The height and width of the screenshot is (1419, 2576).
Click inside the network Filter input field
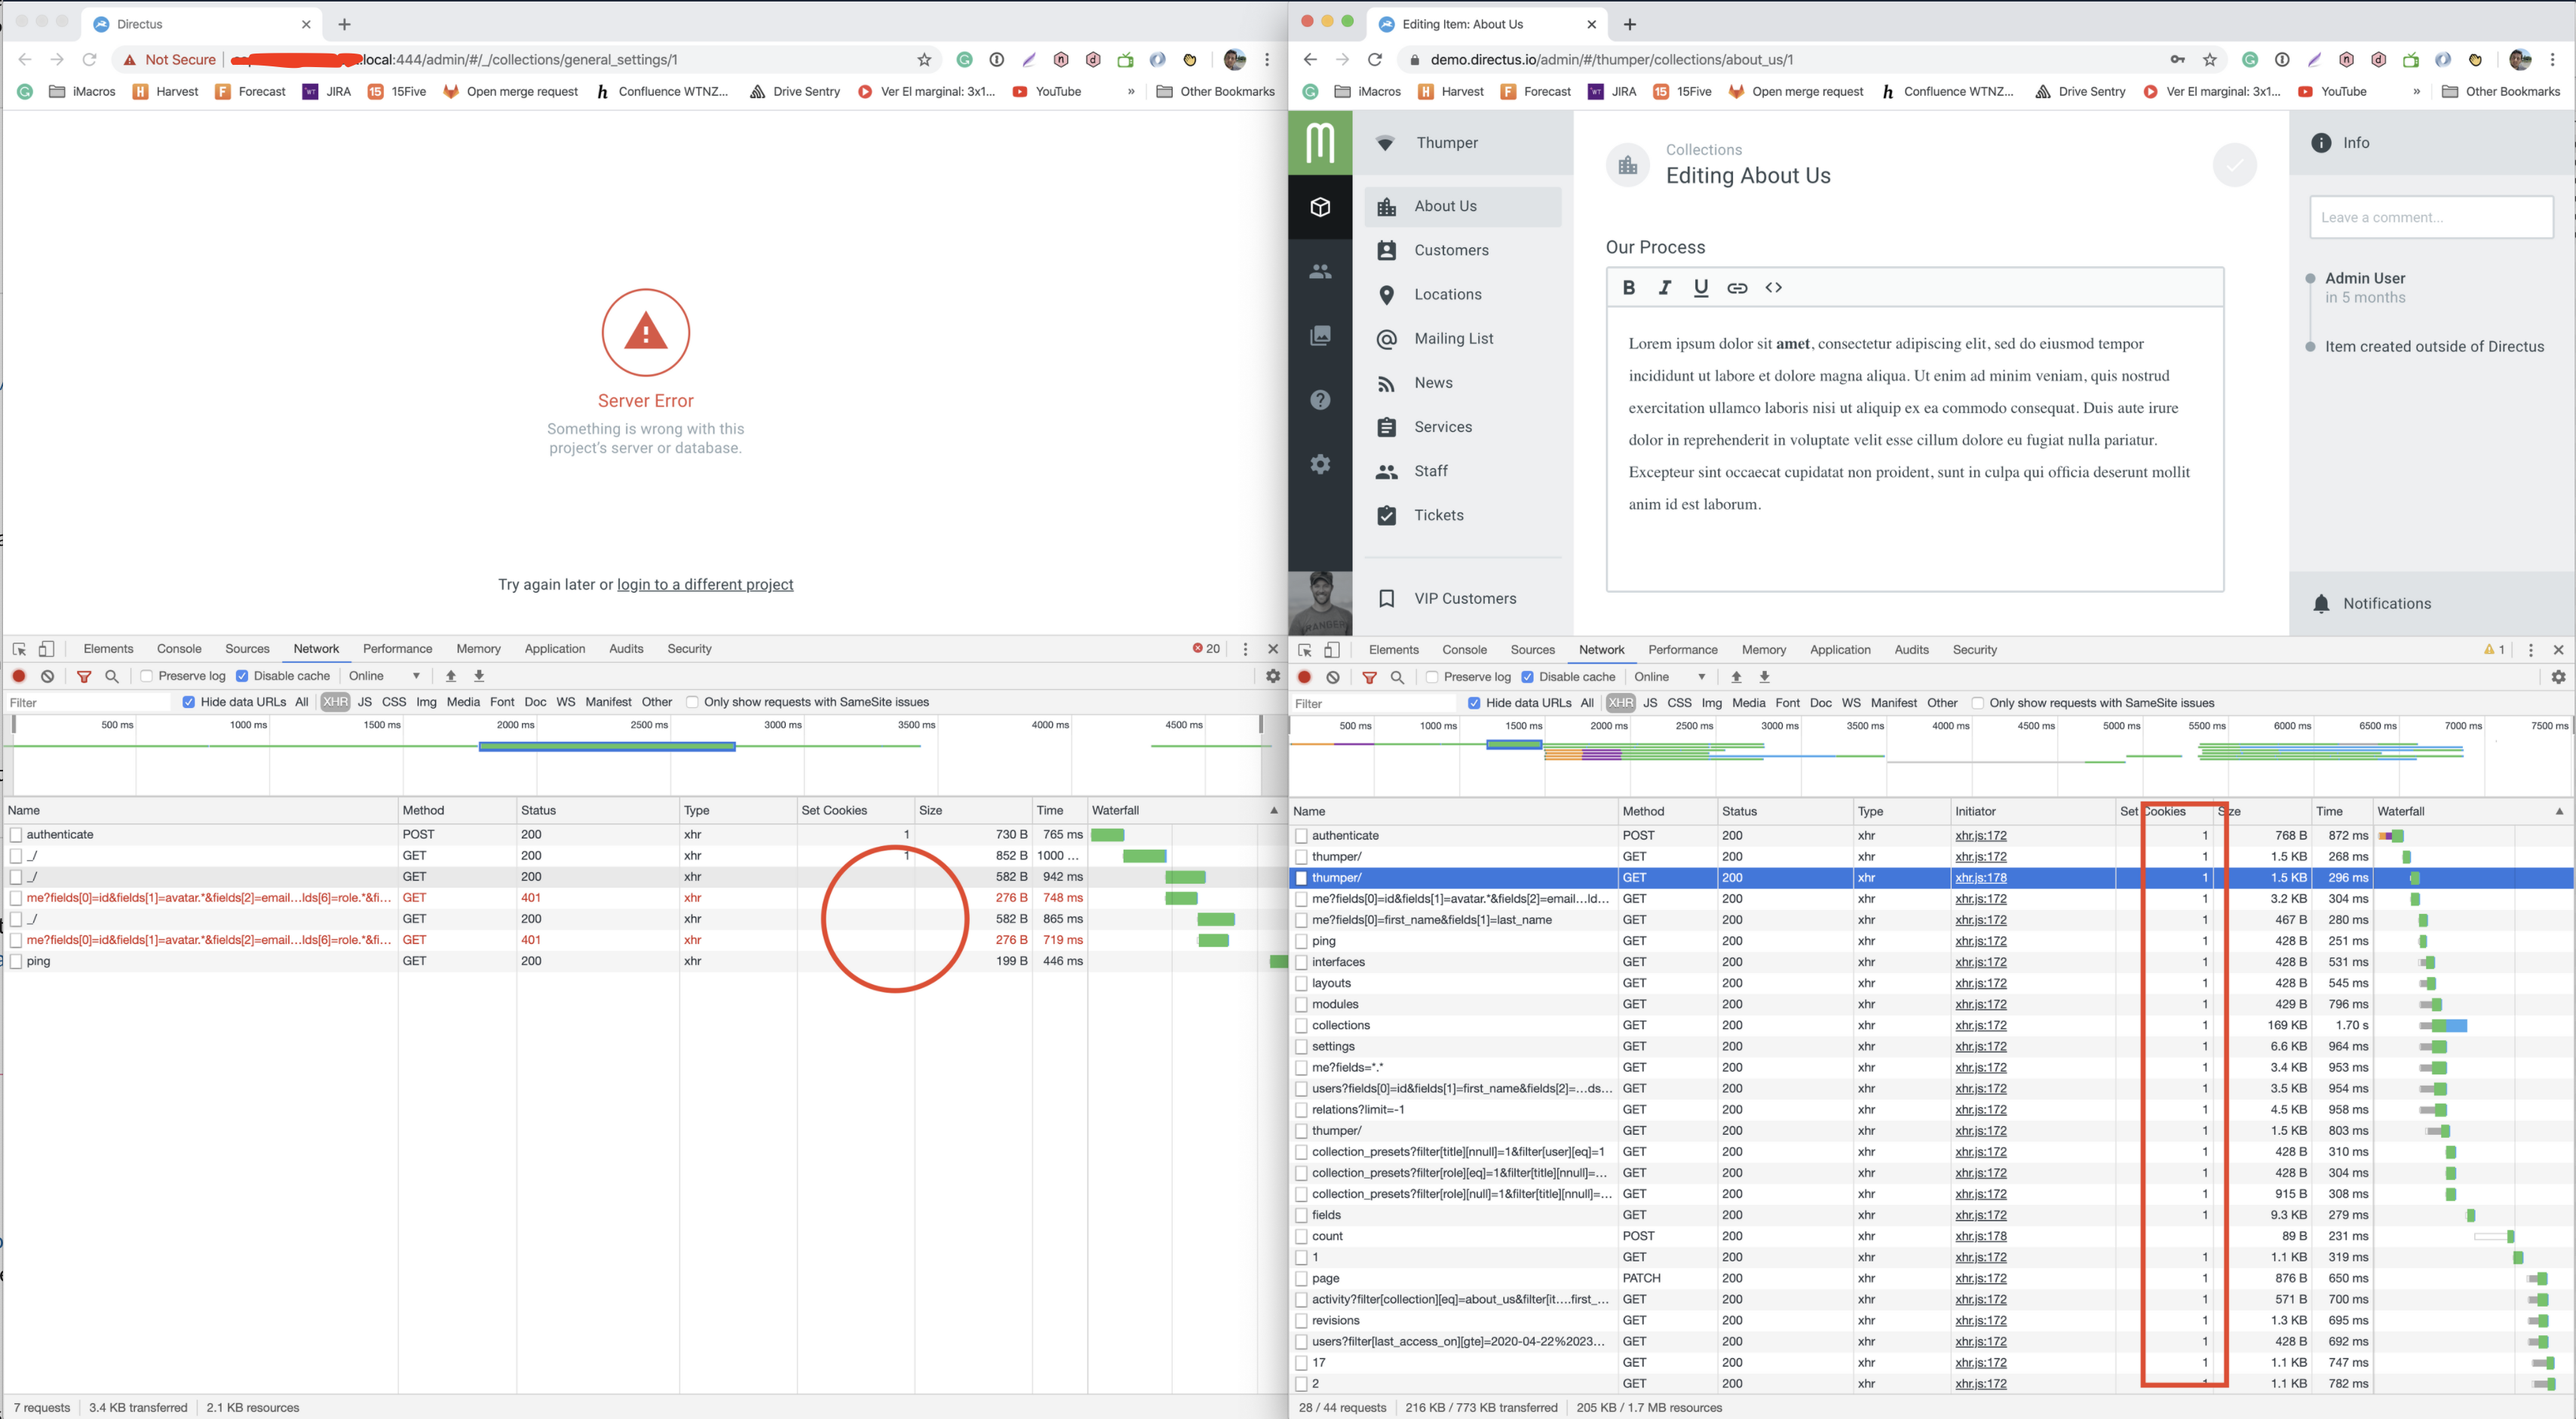click(x=88, y=702)
